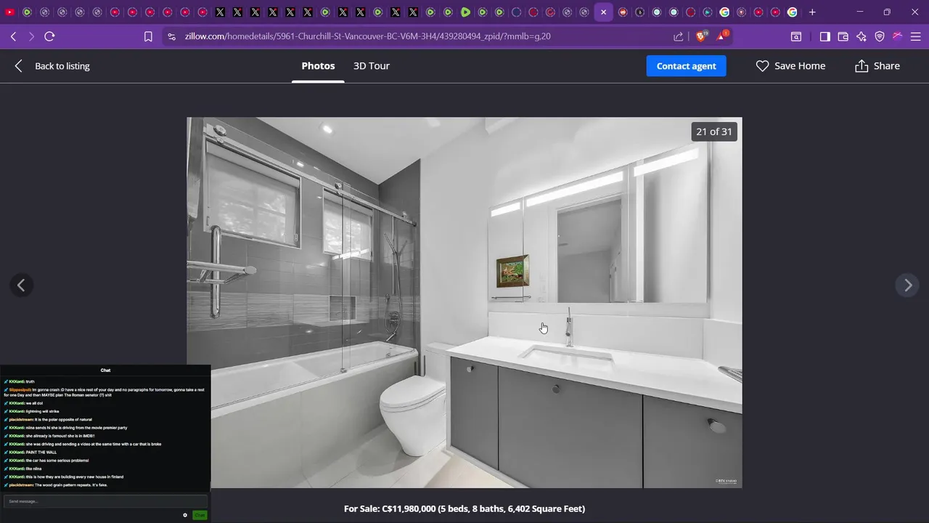Click message 'the car has some serious problems!'
Screen dimensions: 929x523
click(57, 461)
